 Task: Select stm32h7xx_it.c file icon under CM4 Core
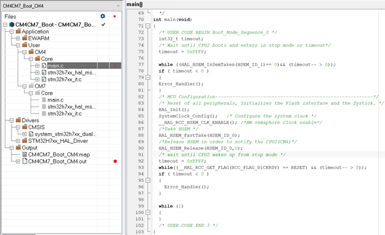tap(44, 79)
